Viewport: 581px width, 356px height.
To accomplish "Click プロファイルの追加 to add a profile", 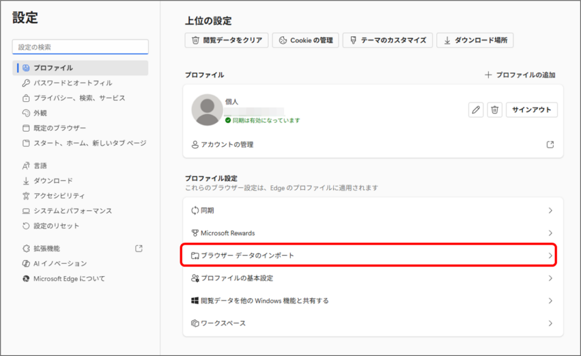I will click(520, 75).
